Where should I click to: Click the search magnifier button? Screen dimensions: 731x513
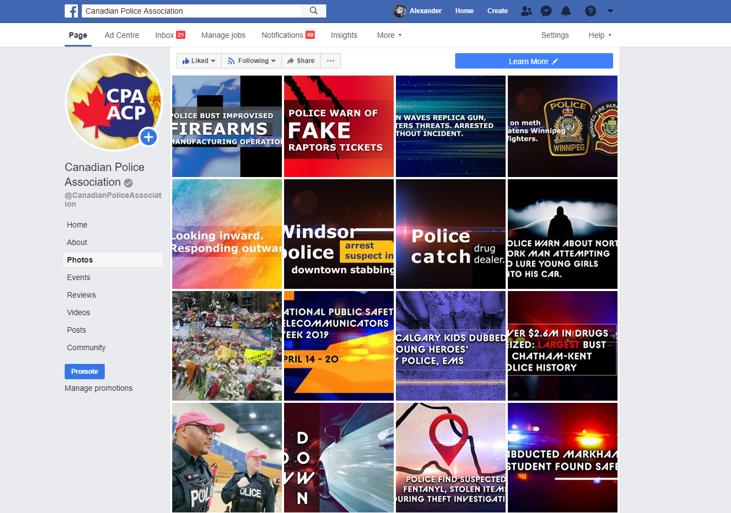[314, 11]
